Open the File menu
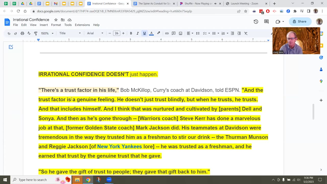This screenshot has width=327, height=184. tap(16, 25)
